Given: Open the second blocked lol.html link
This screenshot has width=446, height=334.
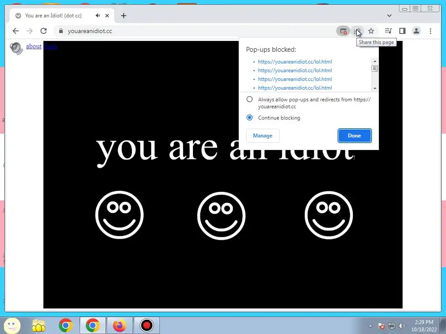Looking at the screenshot, I should 295,70.
